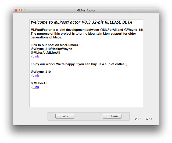Open the MacRumors post Link
Viewport: 172px width, 143px height.
pyautogui.click(x=36, y=57)
